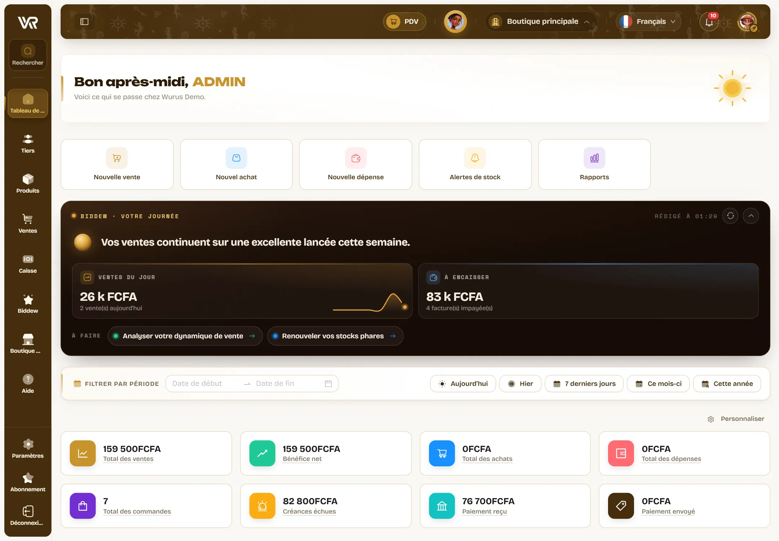Image resolution: width=779 pixels, height=541 pixels.
Task: Click the Total des commandes label
Action: (x=137, y=511)
